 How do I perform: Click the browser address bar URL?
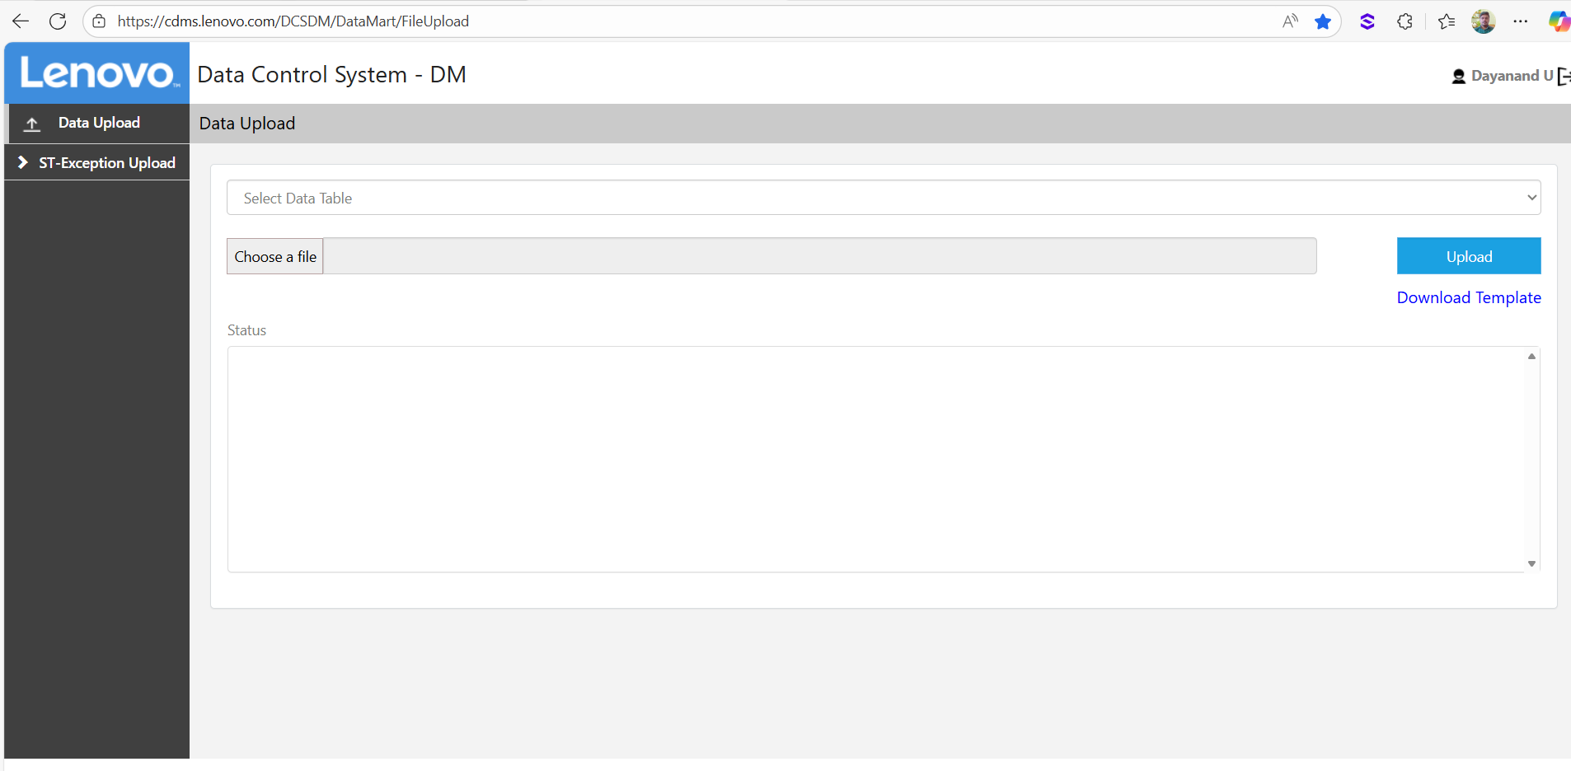(x=293, y=21)
